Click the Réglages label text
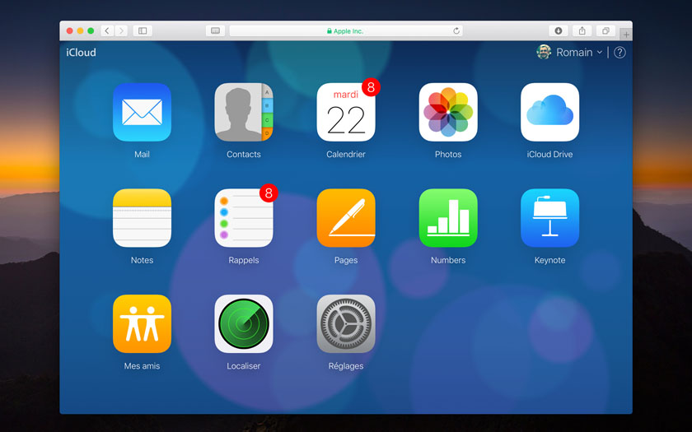 click(345, 366)
